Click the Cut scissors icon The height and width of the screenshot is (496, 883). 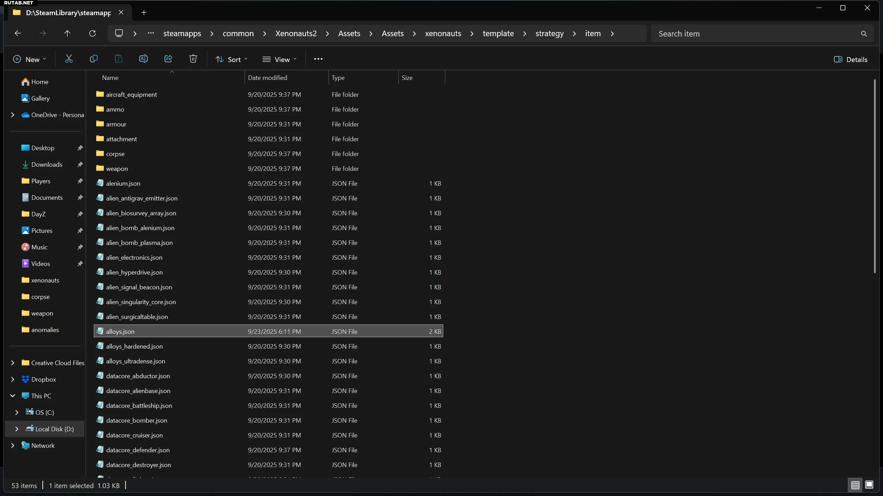coord(69,59)
